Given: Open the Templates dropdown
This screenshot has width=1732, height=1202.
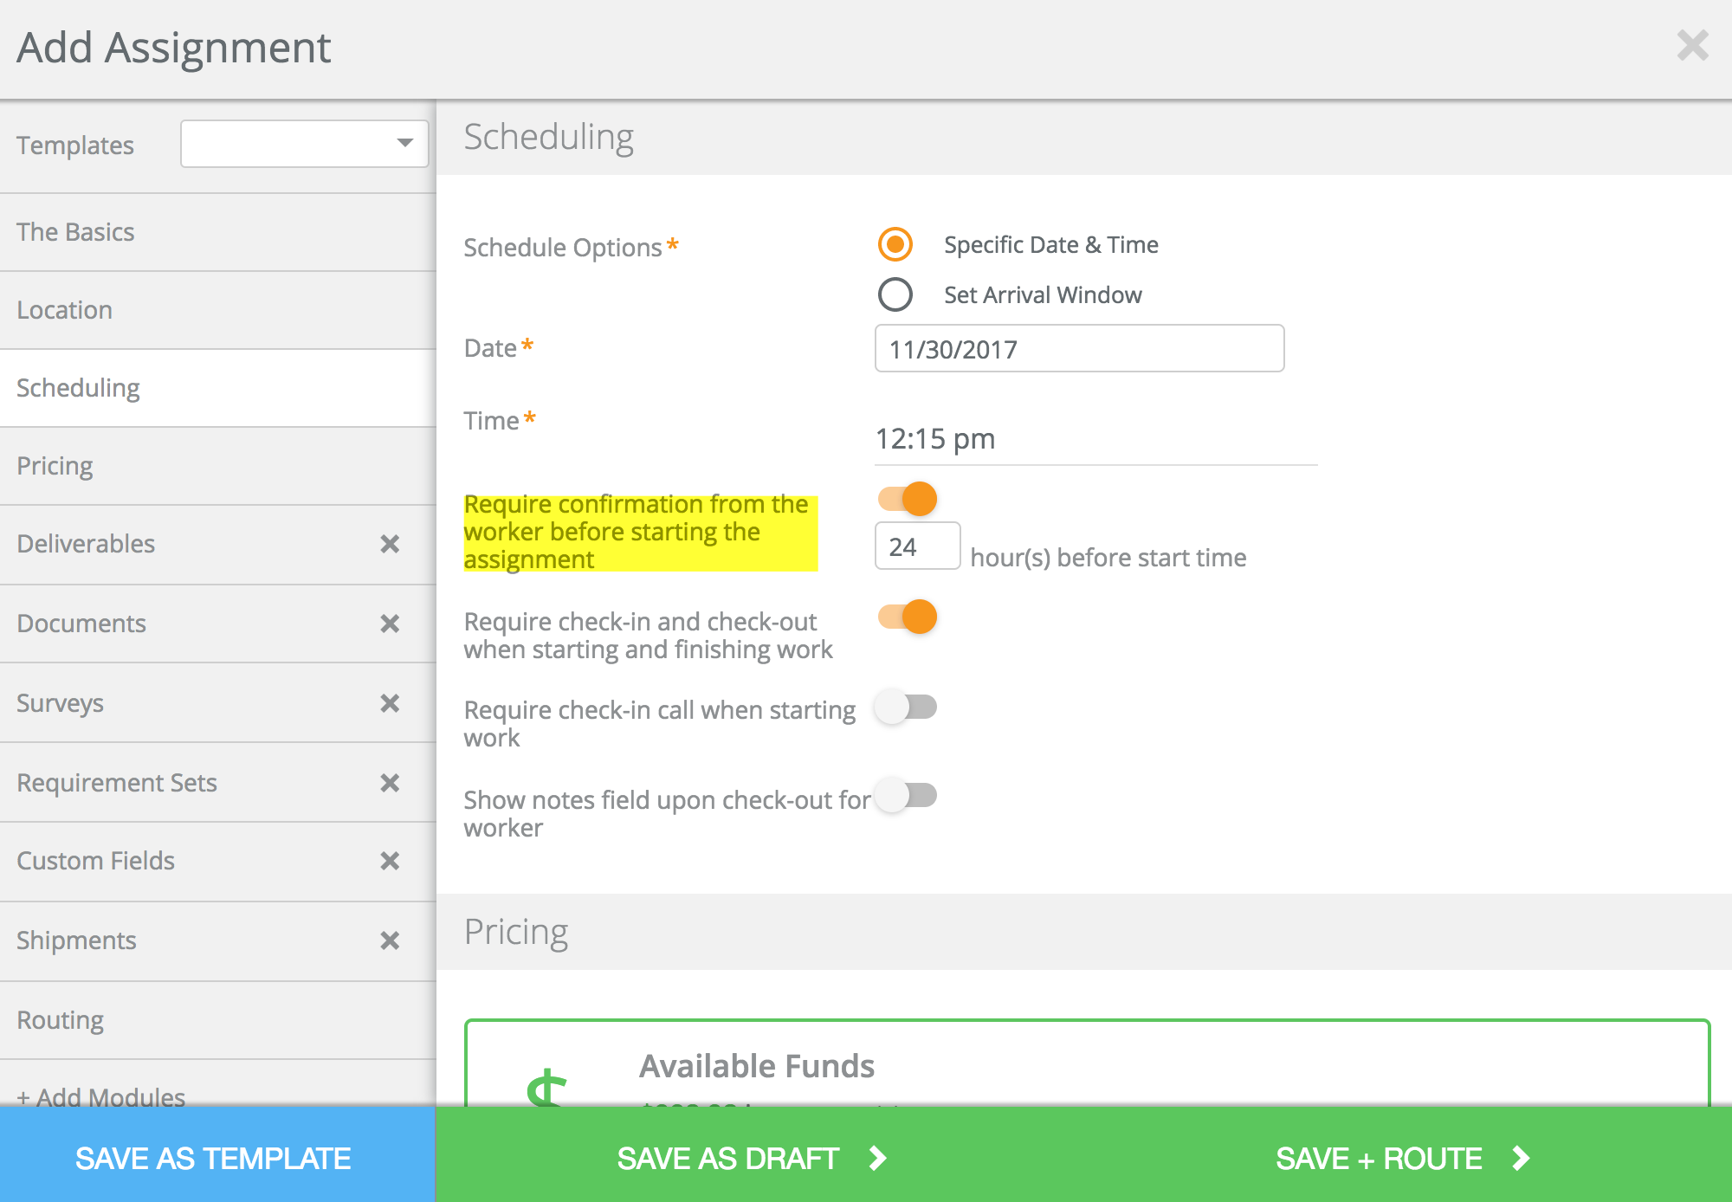Looking at the screenshot, I should point(304,144).
